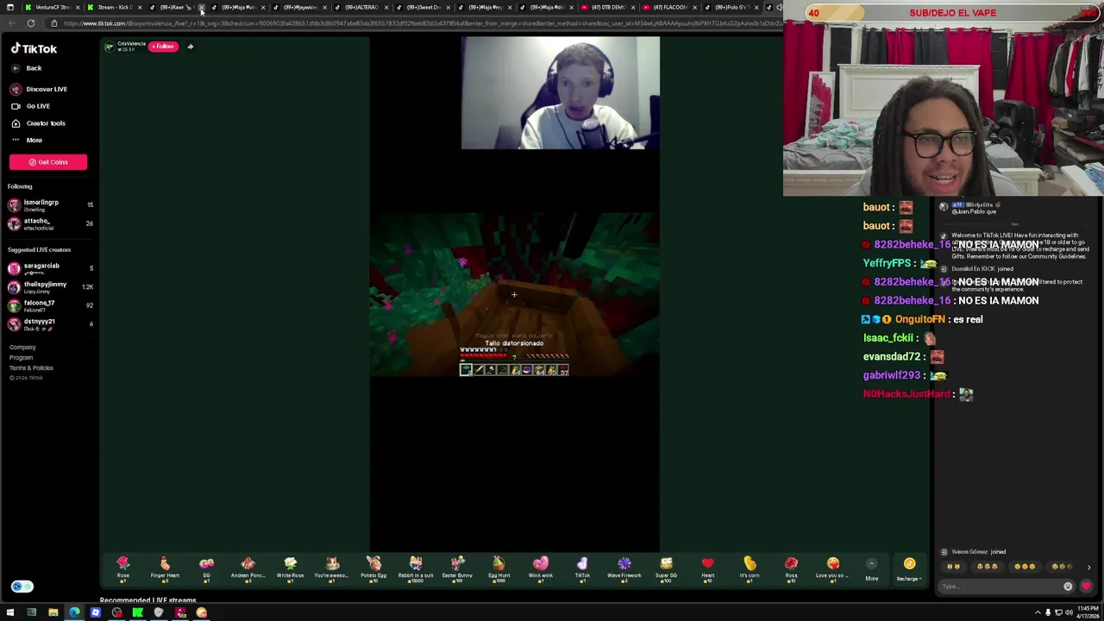
Task: Open the taskbar clock showing 11:45 PM
Action: coord(1087,612)
